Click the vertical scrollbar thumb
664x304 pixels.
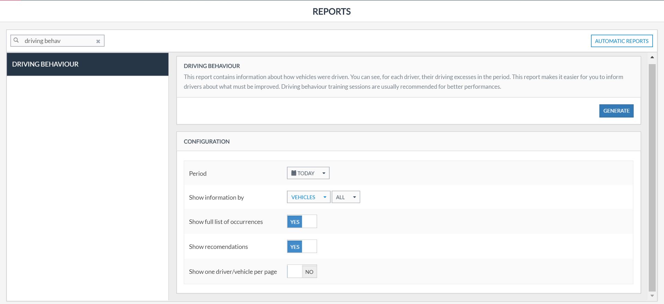[652, 177]
